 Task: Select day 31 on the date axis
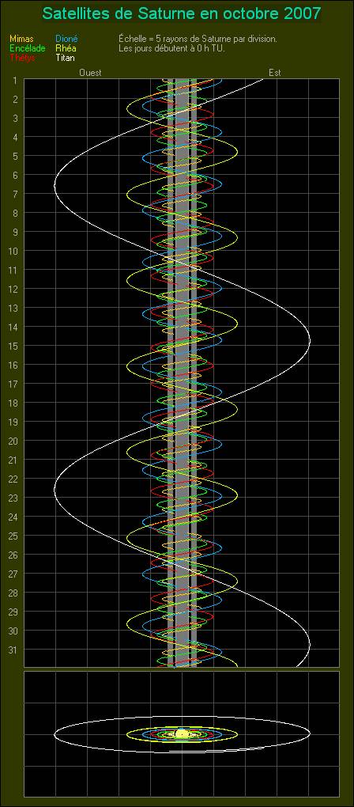click(x=14, y=650)
